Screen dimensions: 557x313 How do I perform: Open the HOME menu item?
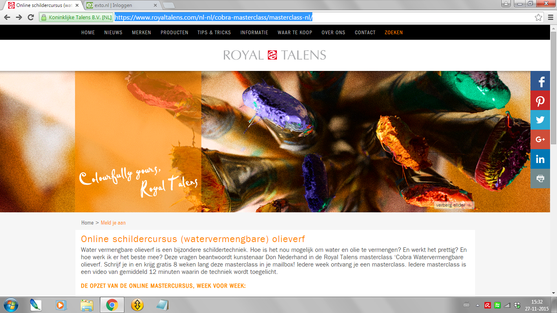click(88, 33)
